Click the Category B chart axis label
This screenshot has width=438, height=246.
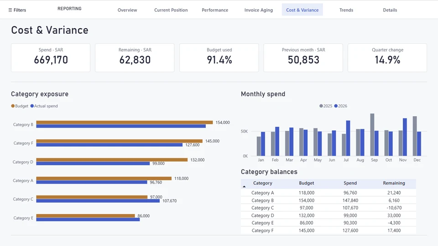coord(23,125)
